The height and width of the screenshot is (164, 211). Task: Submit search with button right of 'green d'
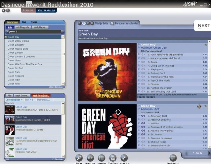point(62,31)
